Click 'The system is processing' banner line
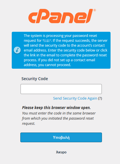 [60, 36]
